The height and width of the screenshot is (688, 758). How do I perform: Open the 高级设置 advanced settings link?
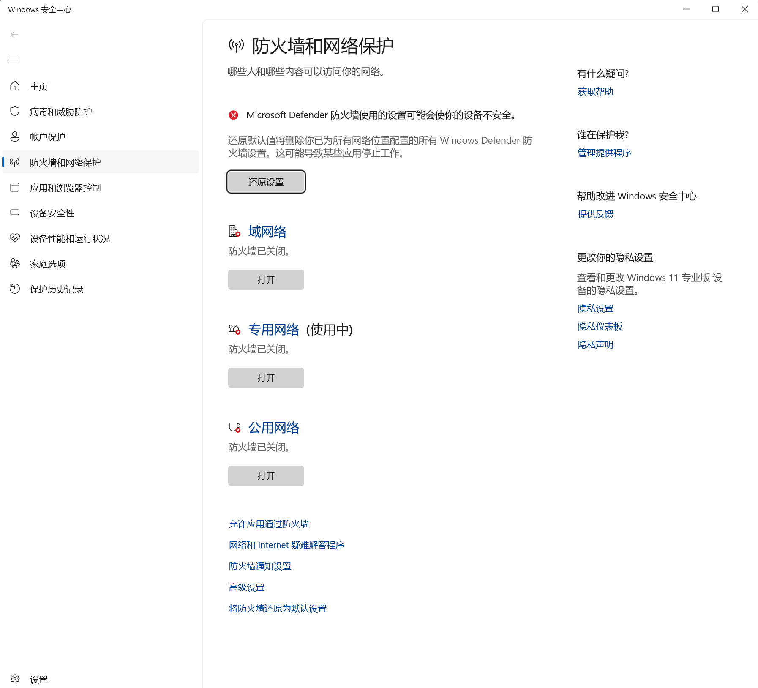point(247,587)
